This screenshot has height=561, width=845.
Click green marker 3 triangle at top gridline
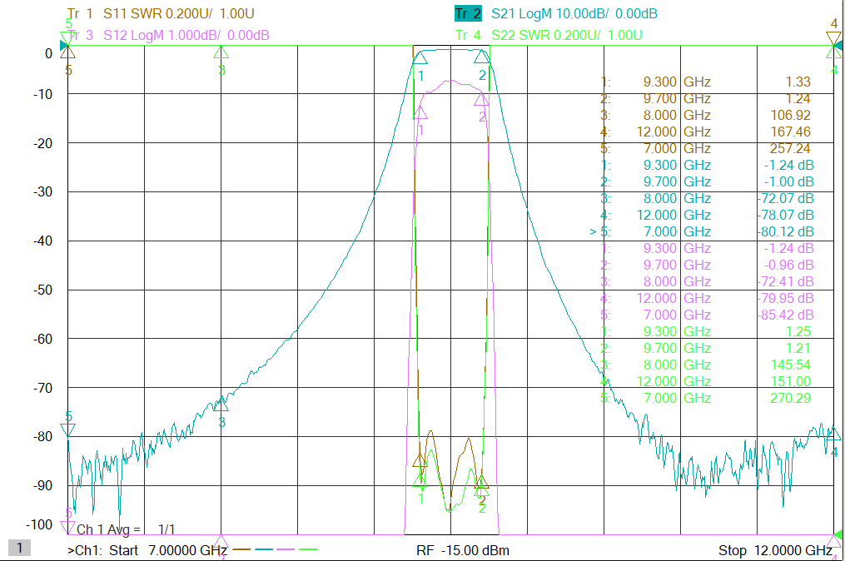[221, 52]
